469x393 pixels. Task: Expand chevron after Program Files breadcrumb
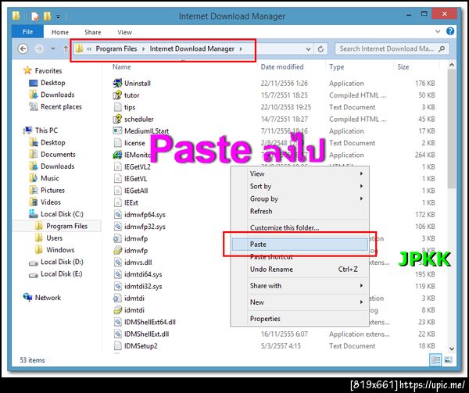coord(143,49)
